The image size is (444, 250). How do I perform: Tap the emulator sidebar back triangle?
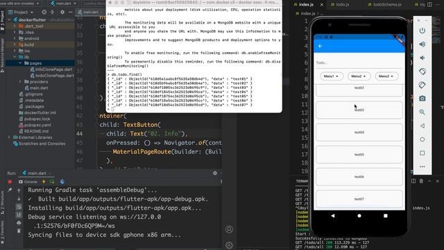[422, 126]
